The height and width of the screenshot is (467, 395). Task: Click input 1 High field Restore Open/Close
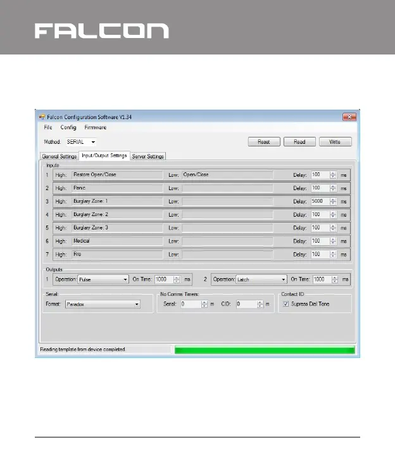coord(117,175)
